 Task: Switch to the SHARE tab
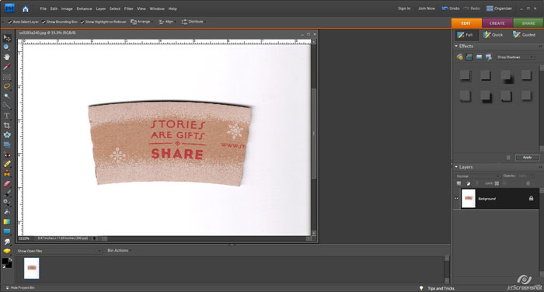[528, 23]
